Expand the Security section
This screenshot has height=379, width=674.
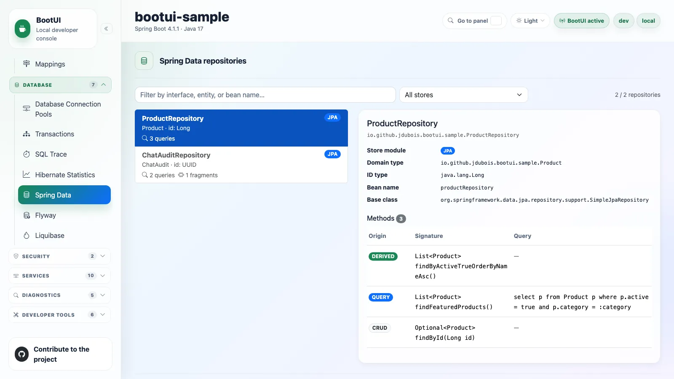coord(59,256)
